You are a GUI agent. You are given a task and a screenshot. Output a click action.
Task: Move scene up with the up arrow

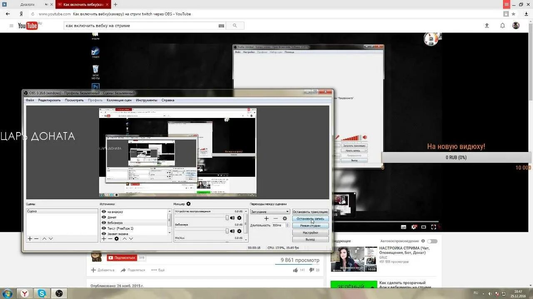pos(44,239)
